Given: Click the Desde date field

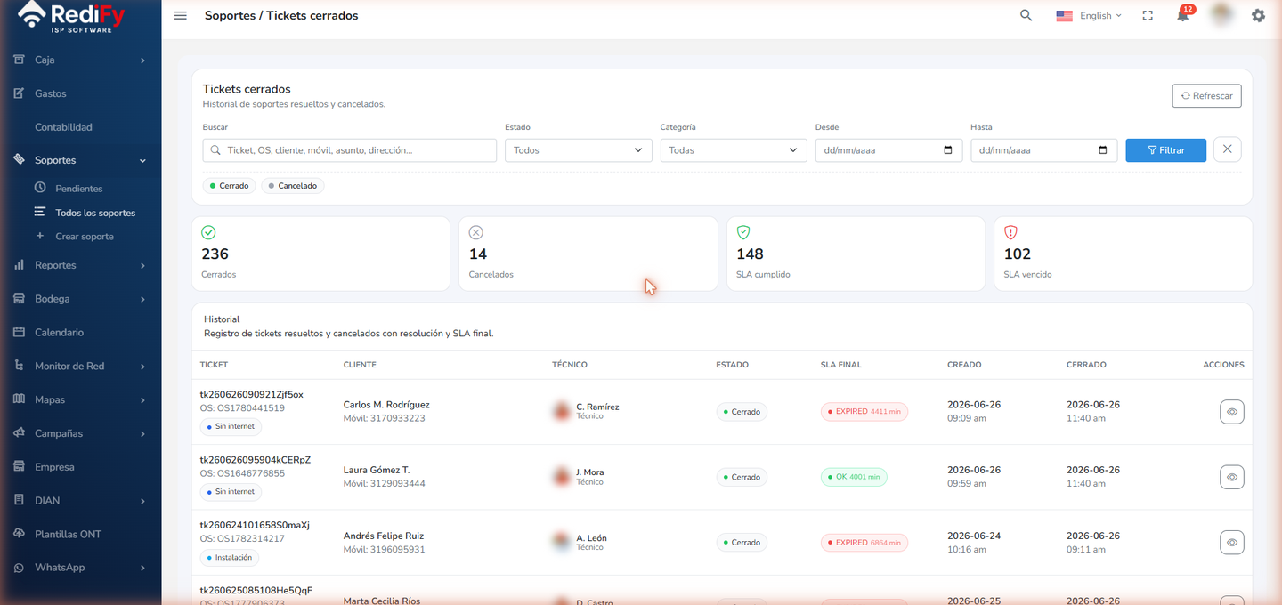Looking at the screenshot, I should pos(888,150).
